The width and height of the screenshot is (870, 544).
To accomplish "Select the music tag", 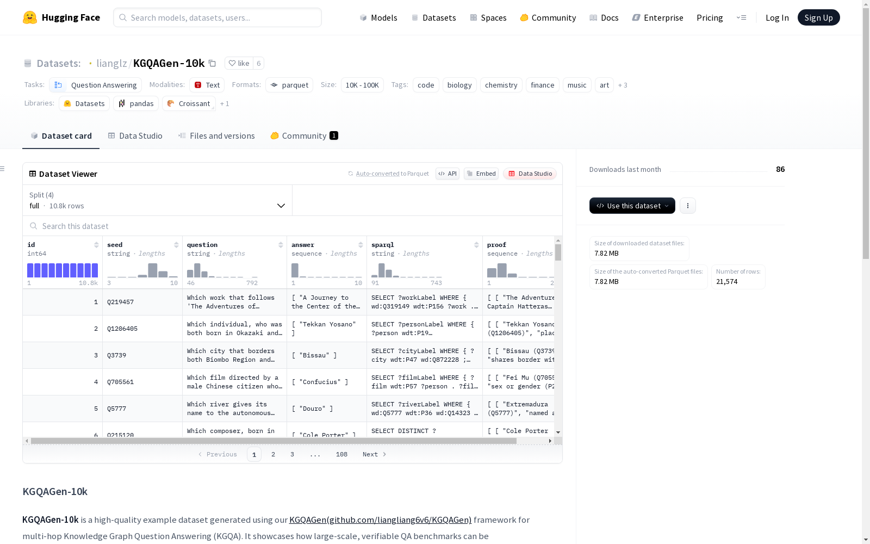I will click(577, 85).
